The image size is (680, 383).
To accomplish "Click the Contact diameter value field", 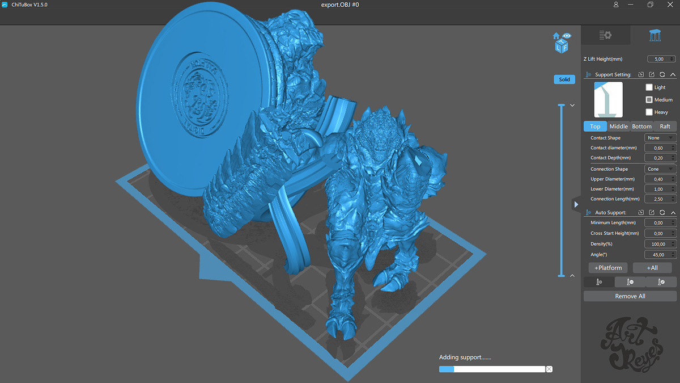I will (x=660, y=148).
